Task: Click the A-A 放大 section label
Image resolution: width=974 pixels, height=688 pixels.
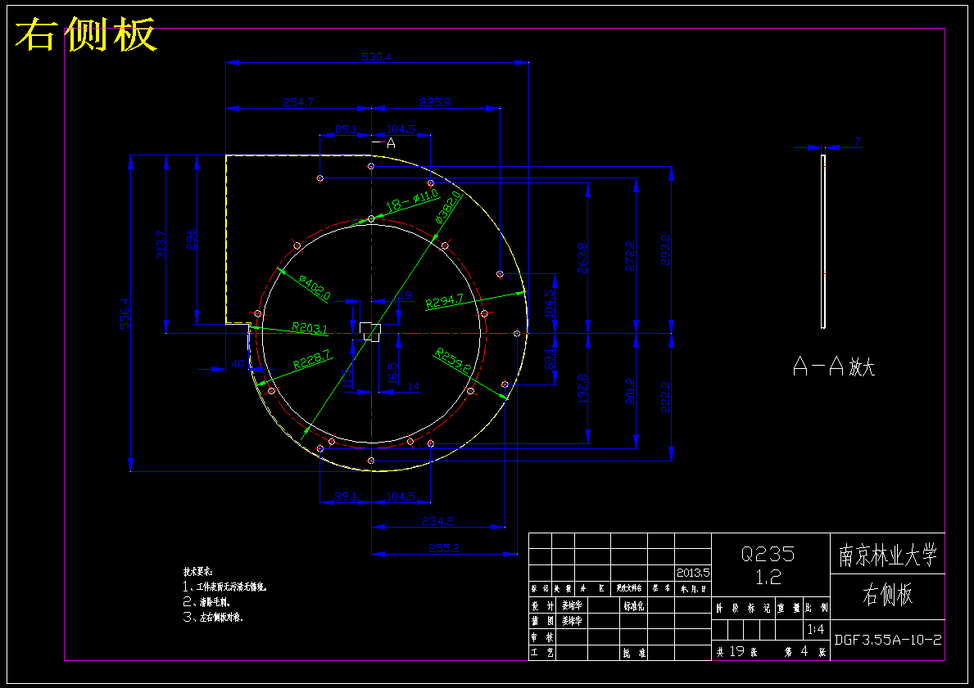Action: pyautogui.click(x=834, y=367)
